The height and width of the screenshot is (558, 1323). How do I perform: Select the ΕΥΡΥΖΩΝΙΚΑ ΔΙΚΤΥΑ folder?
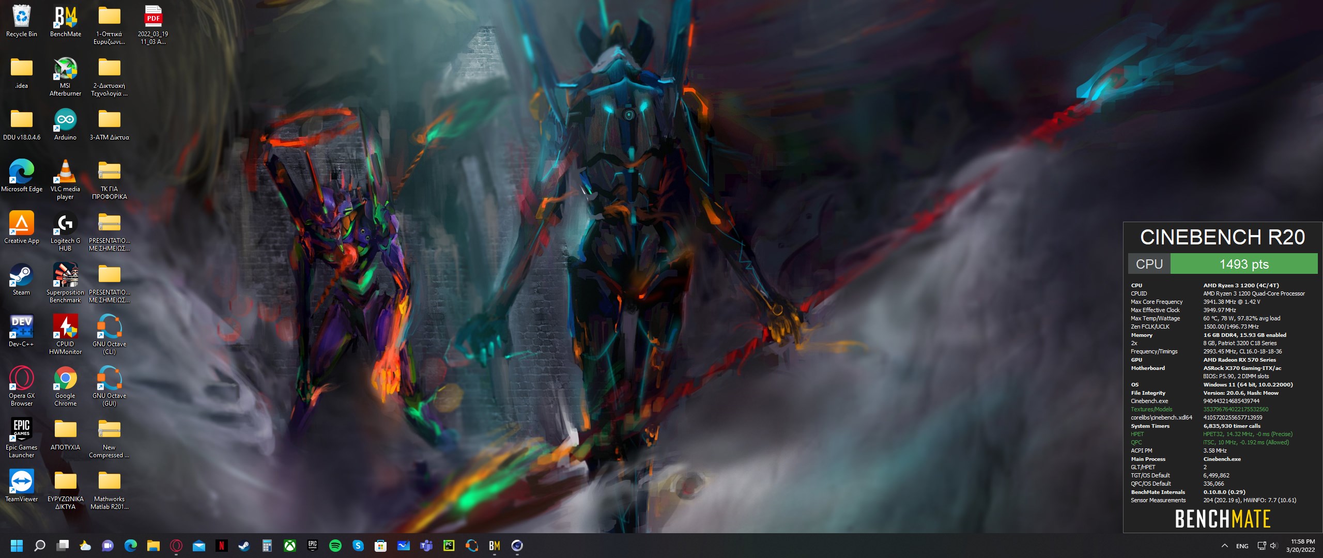pyautogui.click(x=66, y=489)
